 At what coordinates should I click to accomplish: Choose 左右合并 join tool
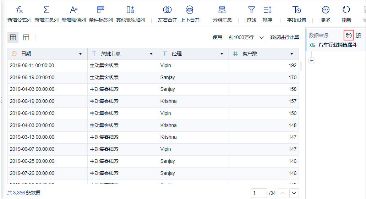(167, 14)
